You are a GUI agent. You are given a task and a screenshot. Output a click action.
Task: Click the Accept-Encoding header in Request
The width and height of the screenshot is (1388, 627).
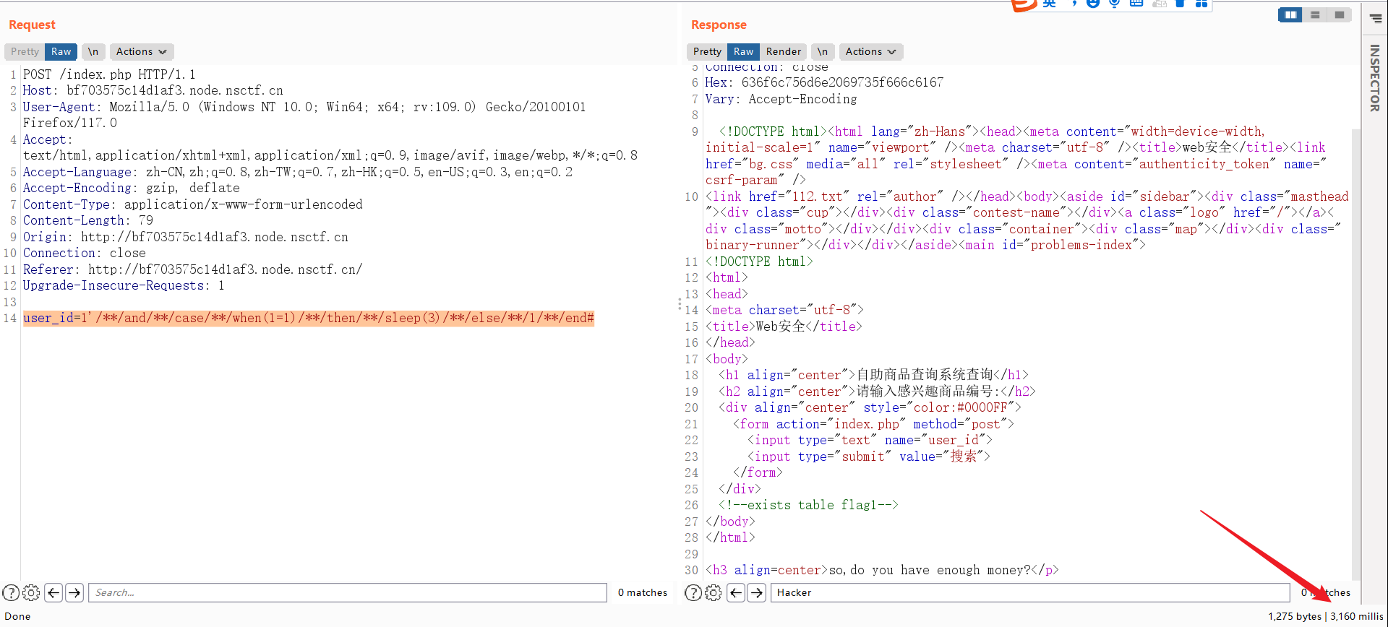[132, 188]
